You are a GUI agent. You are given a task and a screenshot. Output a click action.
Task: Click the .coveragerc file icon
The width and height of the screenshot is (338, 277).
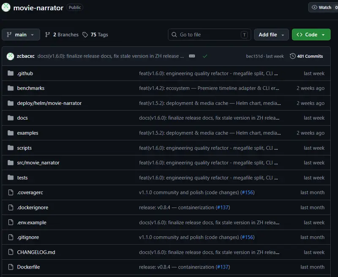11,192
